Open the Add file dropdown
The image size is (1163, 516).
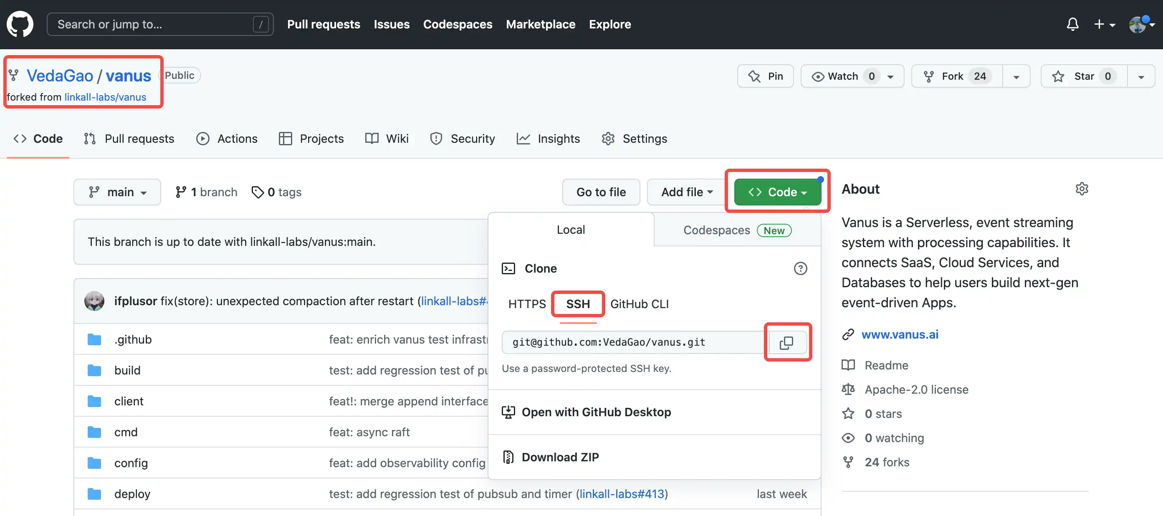[x=687, y=192]
